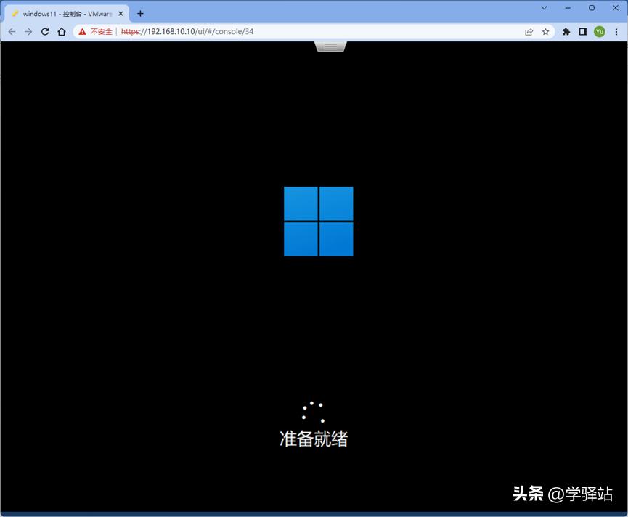Viewport: 628px width, 517px height.
Task: Click the reload page icon
Action: [45, 31]
